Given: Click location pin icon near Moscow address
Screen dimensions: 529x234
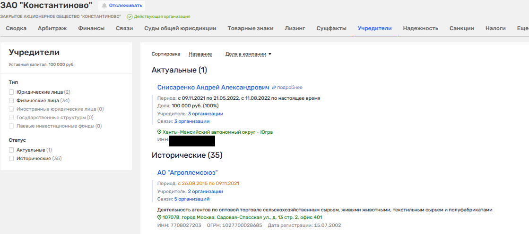Looking at the screenshot, I should [159, 218].
